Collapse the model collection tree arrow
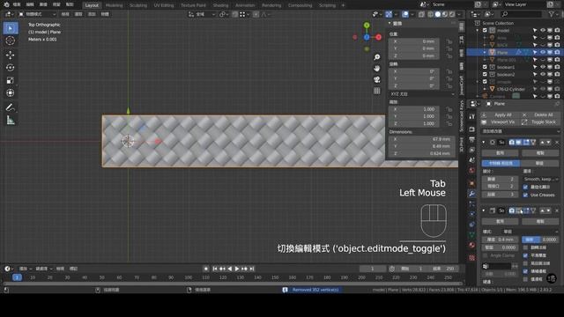Image resolution: width=564 pixels, height=317 pixels. pyautogui.click(x=478, y=31)
